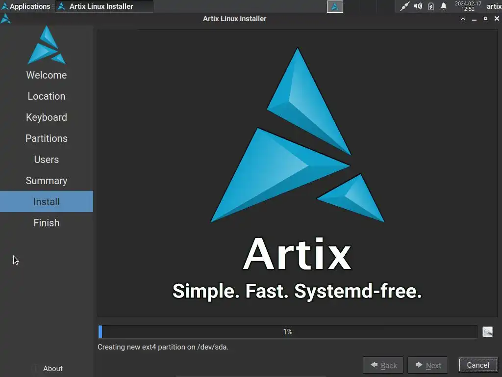
Task: Select the Artix Linux Installer taskbar entry
Action: [104, 6]
